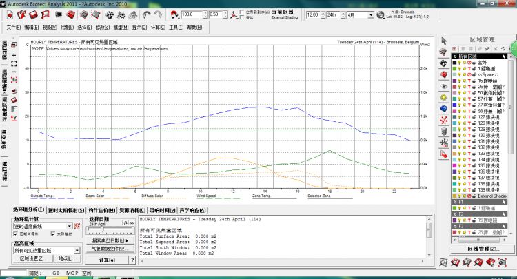
Task: Click the ? help button beside 计算
Action: [x=132, y=260]
